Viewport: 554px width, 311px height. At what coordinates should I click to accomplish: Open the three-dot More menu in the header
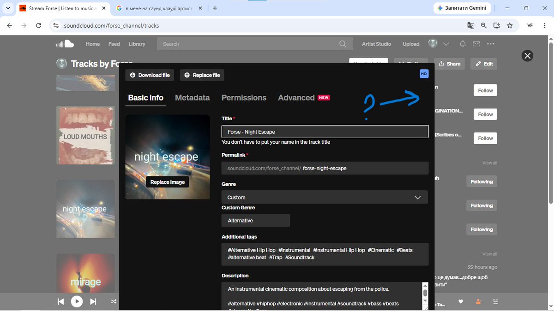[x=491, y=44]
